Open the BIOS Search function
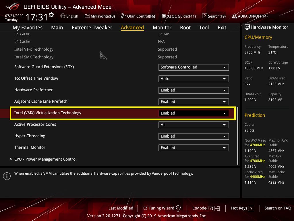This screenshot has height=221, width=294. [x=214, y=16]
